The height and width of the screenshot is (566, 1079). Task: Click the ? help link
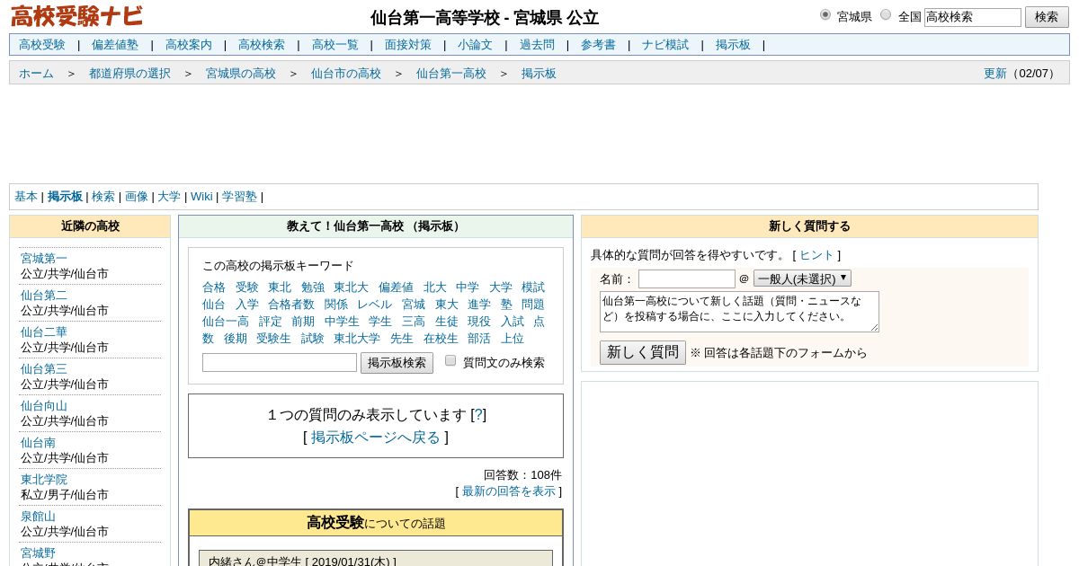(478, 415)
